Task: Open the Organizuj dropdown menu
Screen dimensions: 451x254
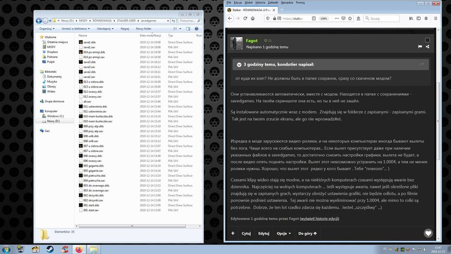Action: [x=47, y=28]
